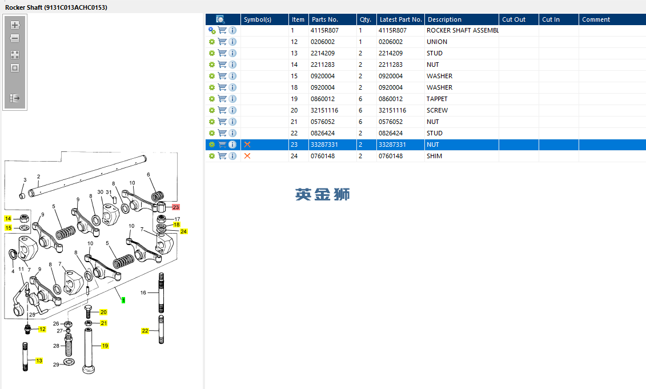Add item 12 UNION to cart
The width and height of the screenshot is (646, 389).
click(x=222, y=42)
